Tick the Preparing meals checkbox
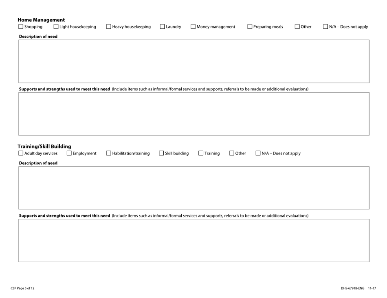Screen dimensions: 387x298 250,27
